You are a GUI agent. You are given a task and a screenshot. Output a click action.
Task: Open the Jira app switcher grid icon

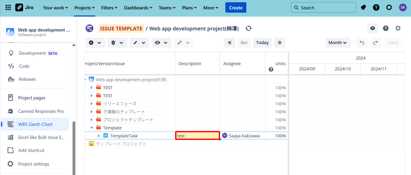(x=8, y=7)
